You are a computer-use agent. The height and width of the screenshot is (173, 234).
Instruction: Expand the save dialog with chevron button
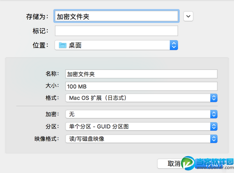pyautogui.click(x=189, y=16)
